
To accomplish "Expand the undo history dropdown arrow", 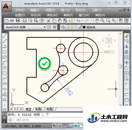I will (x=82, y=21).
